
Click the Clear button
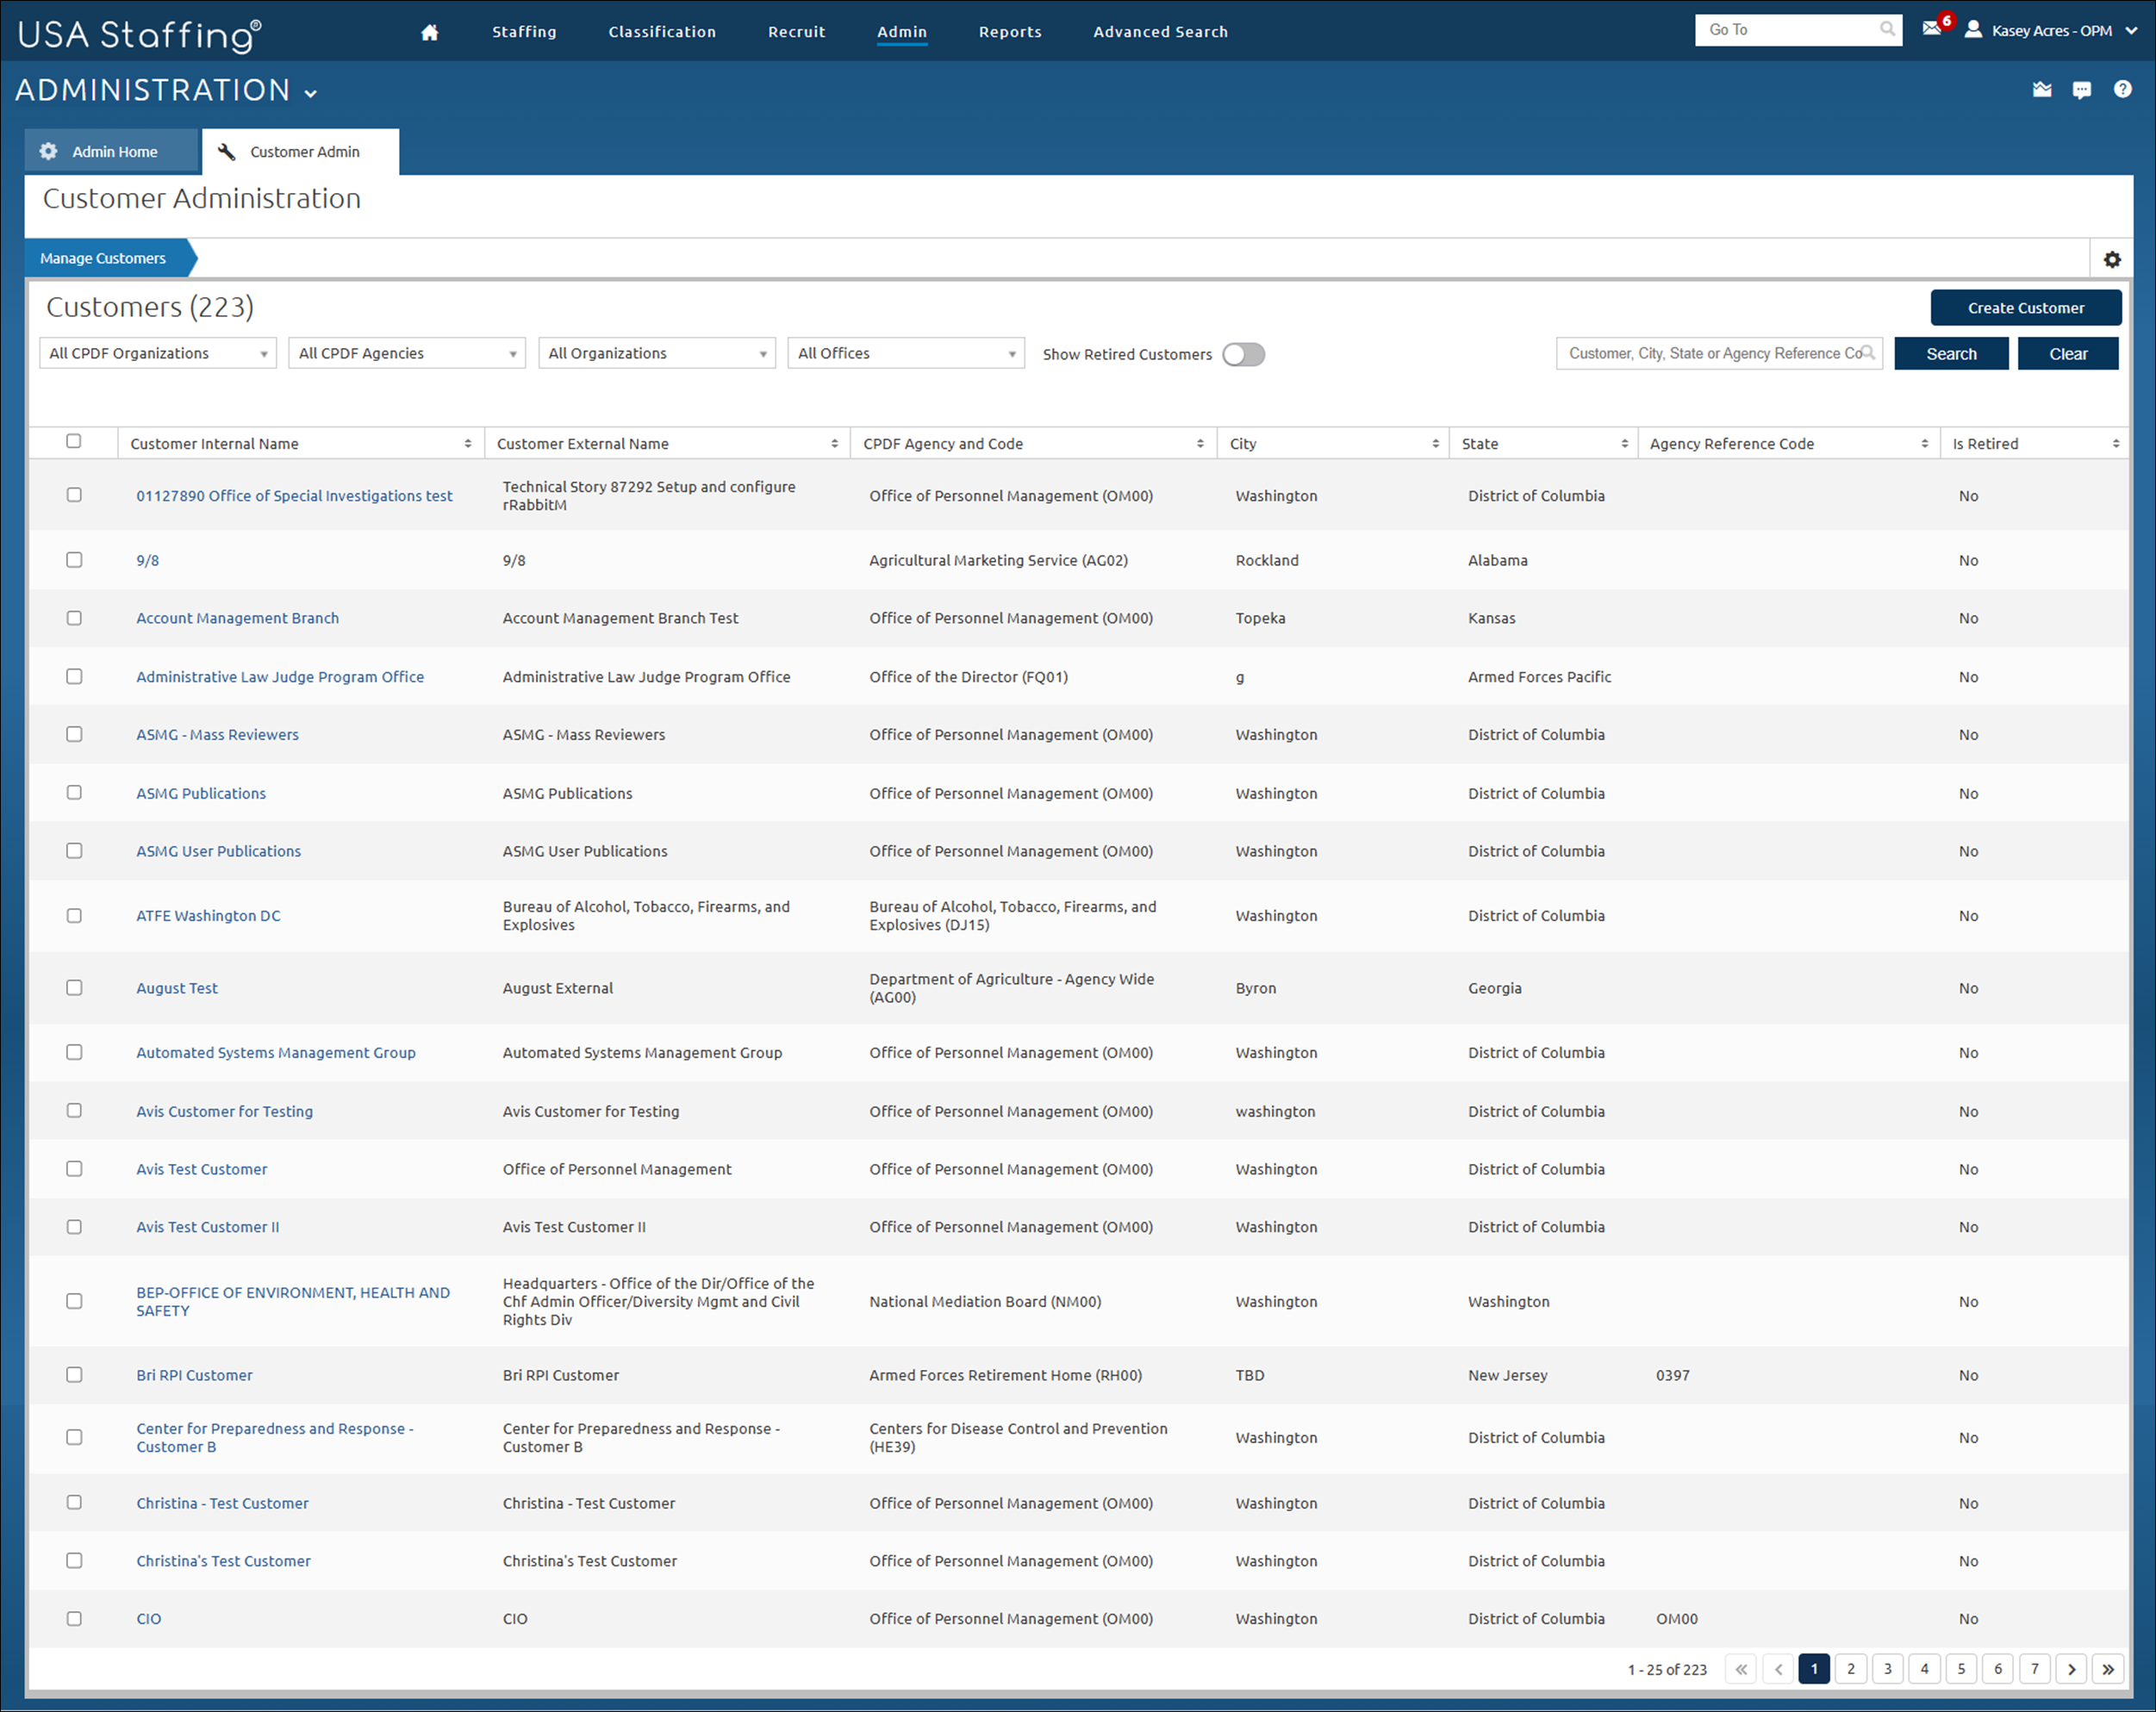(x=2068, y=354)
